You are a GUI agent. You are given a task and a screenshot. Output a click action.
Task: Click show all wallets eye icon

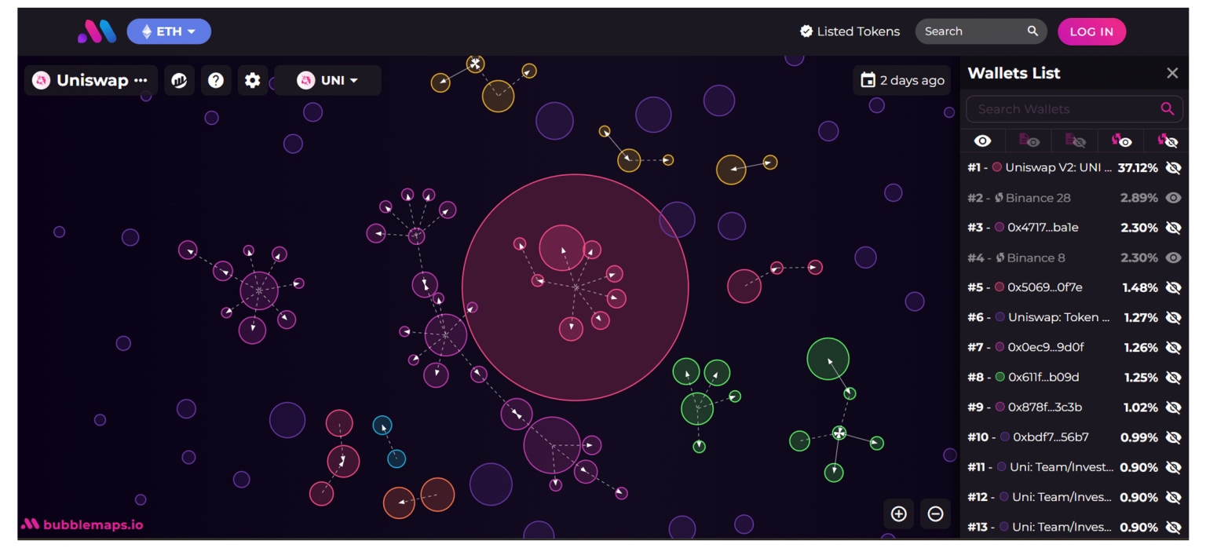pyautogui.click(x=982, y=141)
